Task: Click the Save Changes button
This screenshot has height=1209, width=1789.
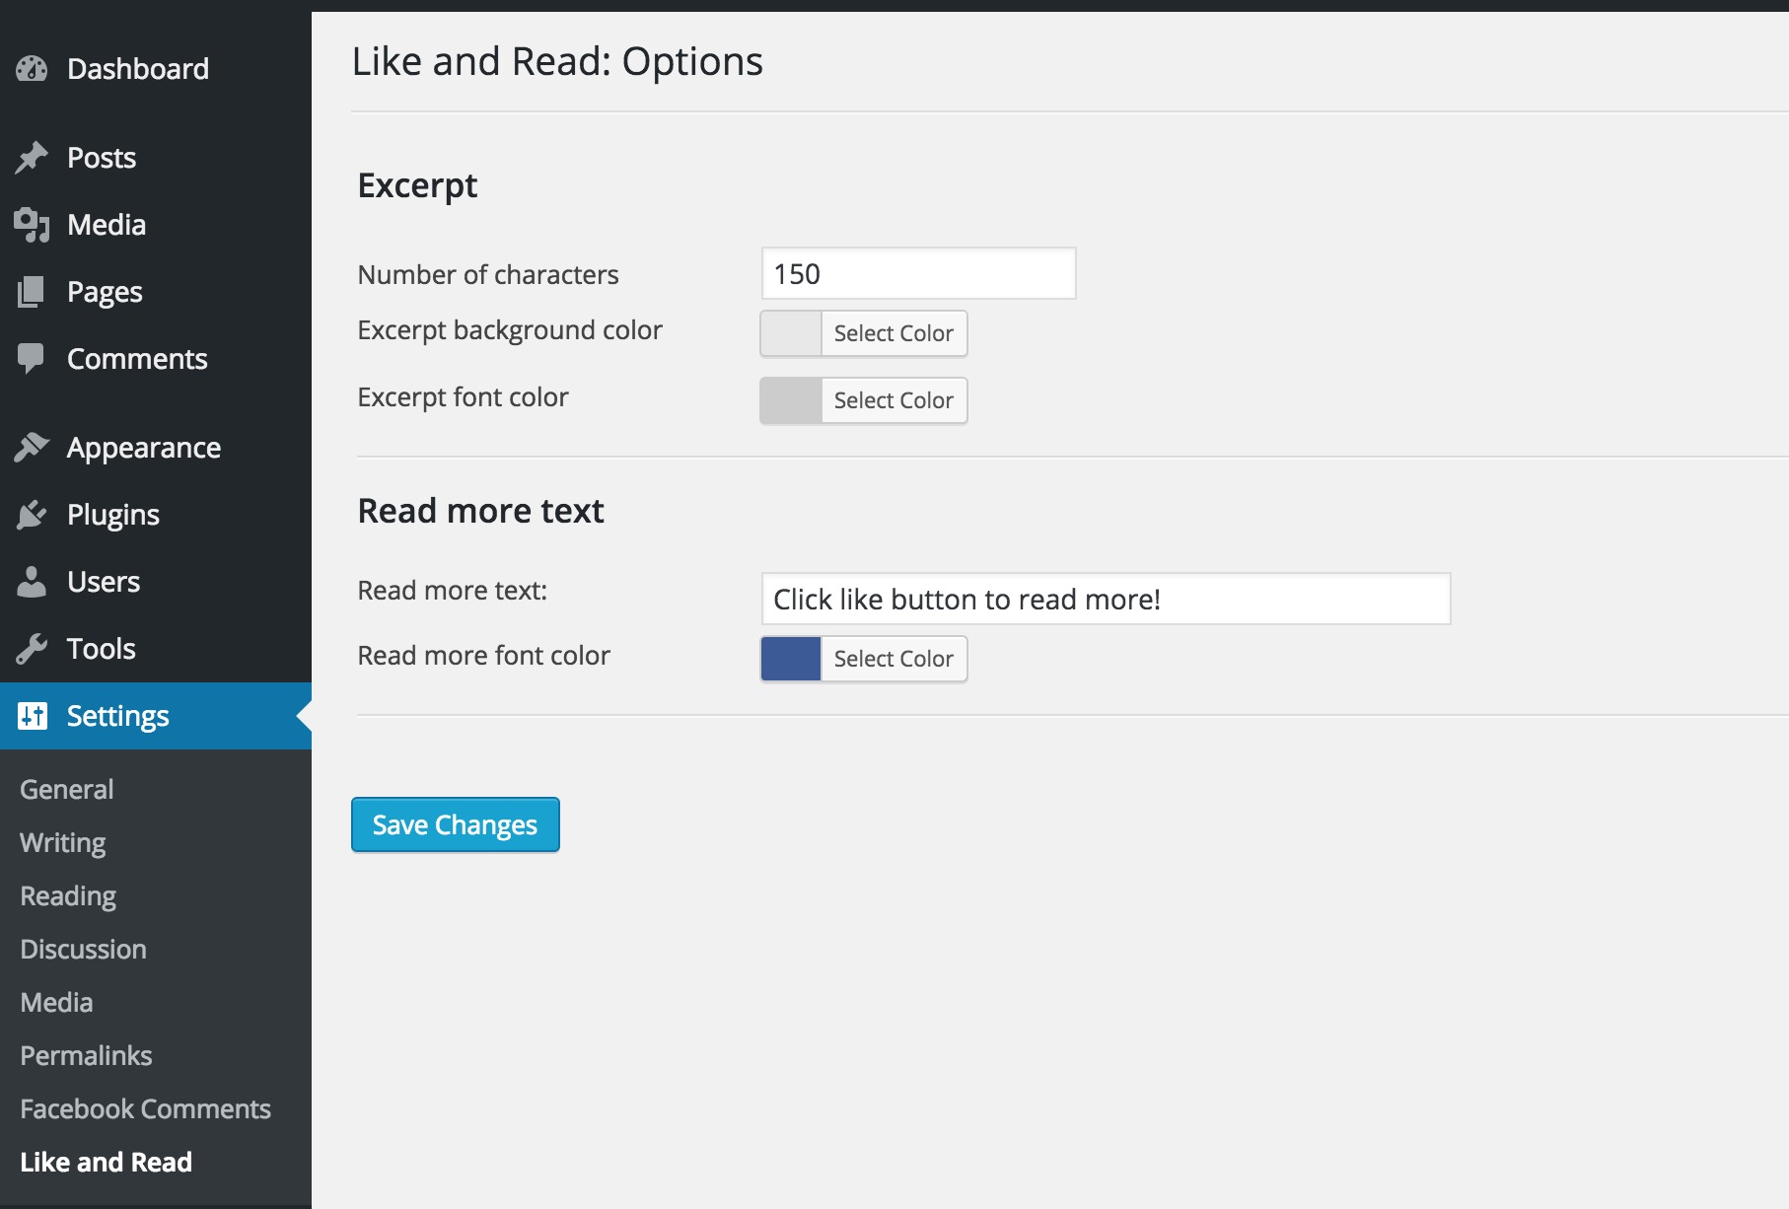Action: [x=456, y=824]
